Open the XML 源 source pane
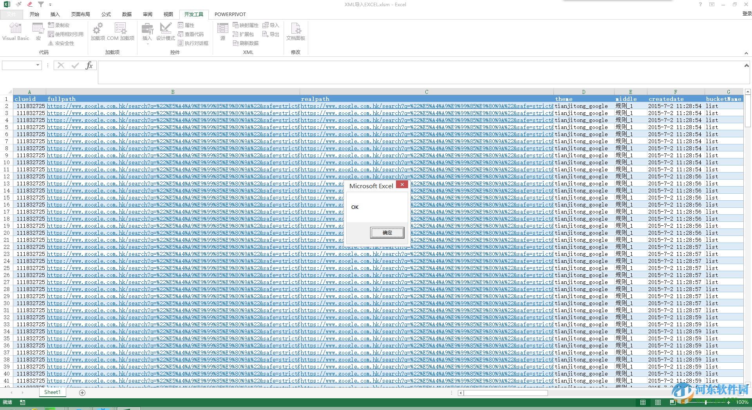The height and width of the screenshot is (410, 752). tap(223, 32)
